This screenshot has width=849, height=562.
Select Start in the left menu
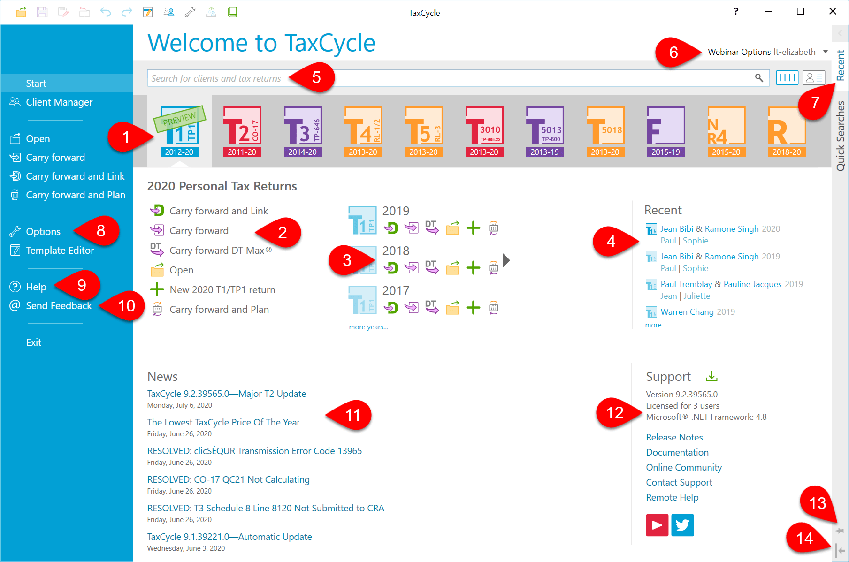click(67, 83)
